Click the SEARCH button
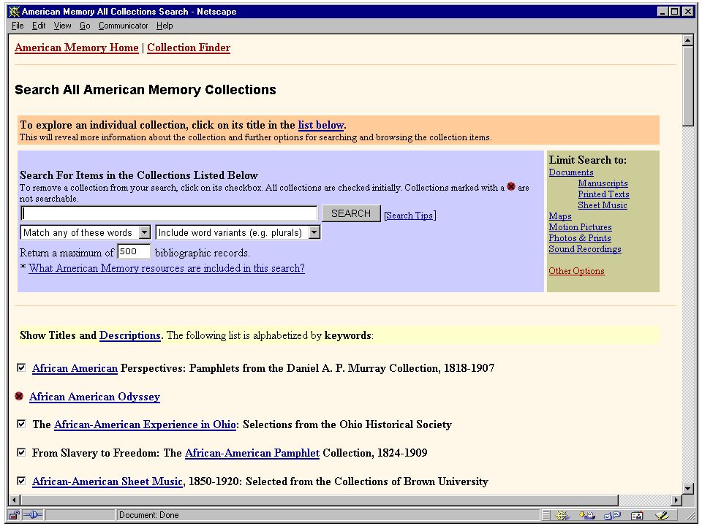The image size is (702, 526). [x=351, y=214]
